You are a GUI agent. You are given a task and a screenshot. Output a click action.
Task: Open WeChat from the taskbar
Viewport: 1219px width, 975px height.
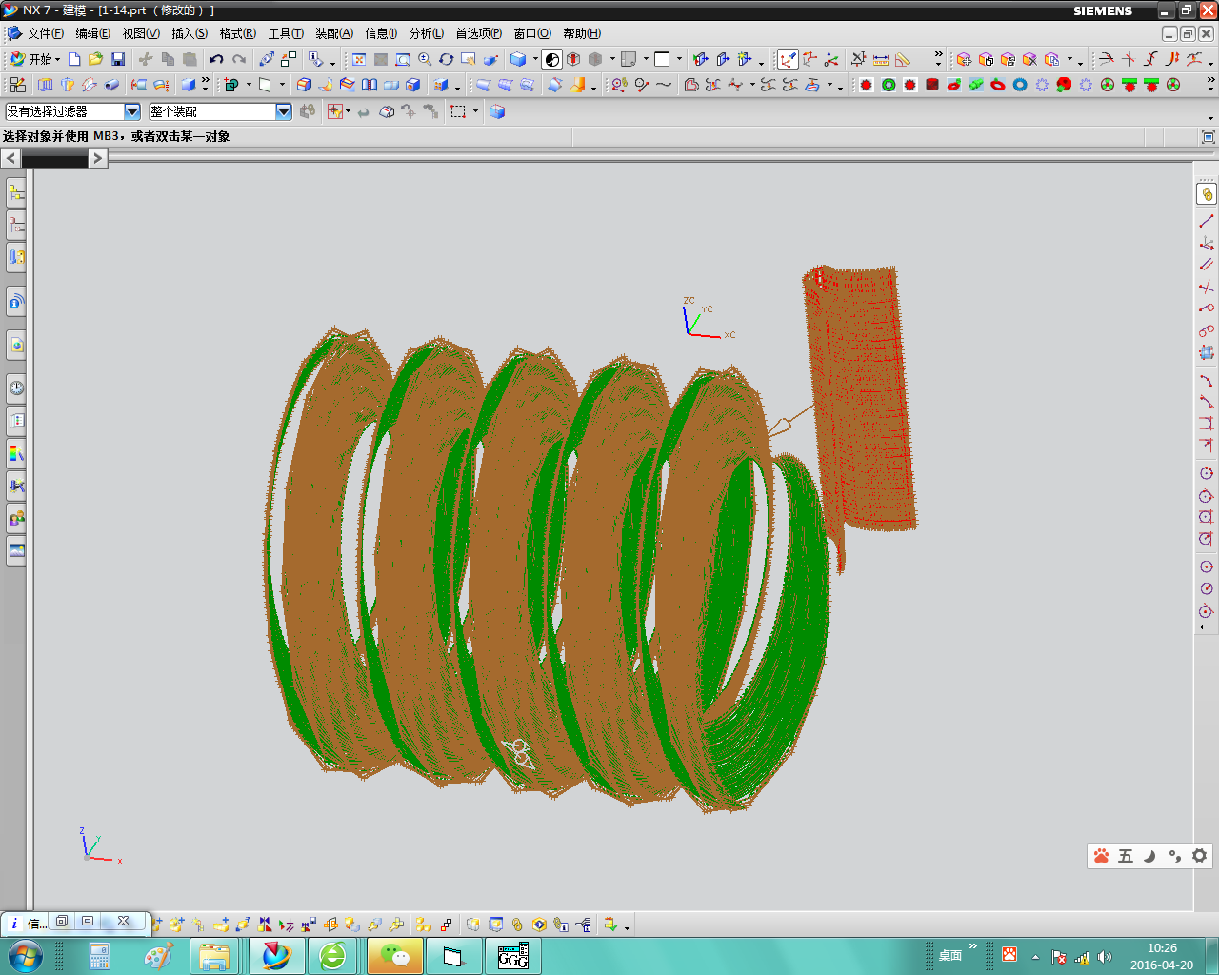coord(395,956)
